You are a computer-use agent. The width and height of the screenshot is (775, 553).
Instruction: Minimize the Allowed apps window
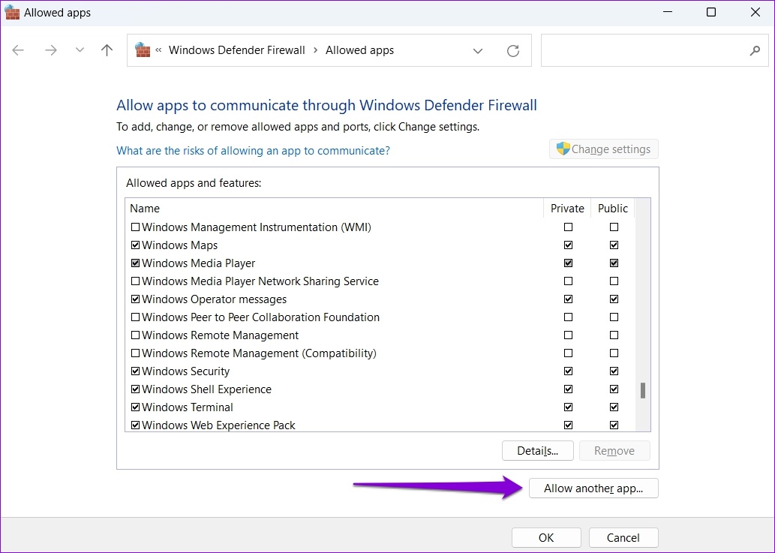click(668, 12)
